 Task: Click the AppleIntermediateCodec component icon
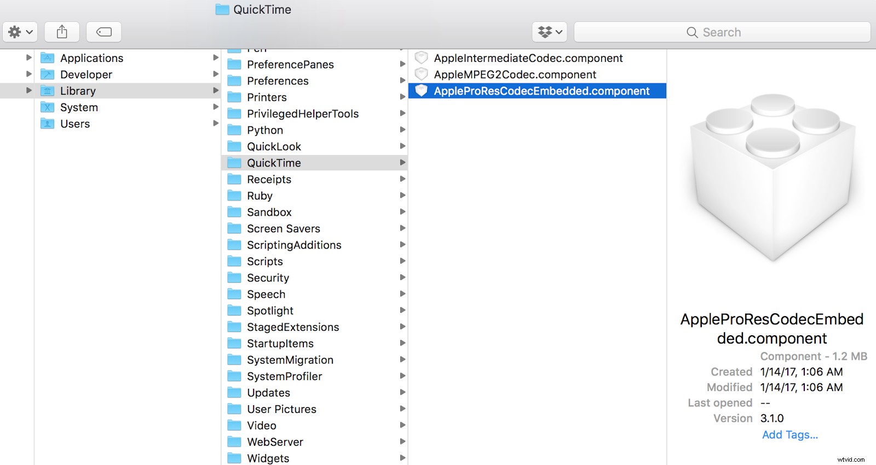421,58
